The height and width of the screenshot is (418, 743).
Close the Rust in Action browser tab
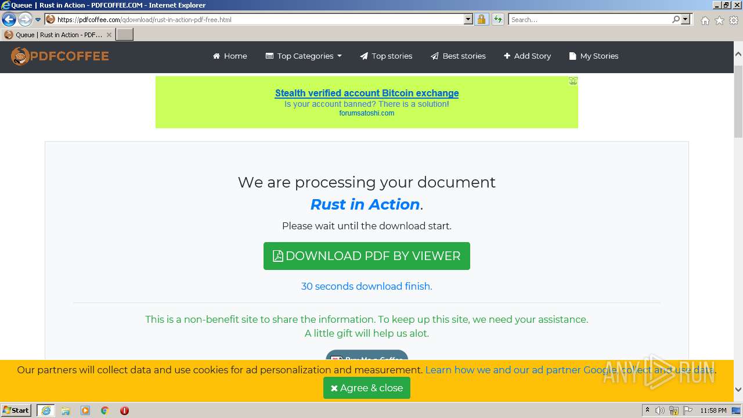click(x=109, y=35)
